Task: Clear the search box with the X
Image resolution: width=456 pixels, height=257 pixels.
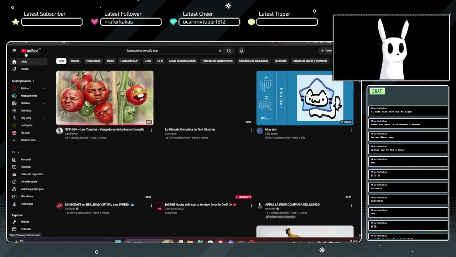Action: point(220,51)
